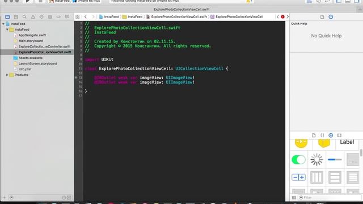Click the red error indicator in jump bar
Screen dimensions: 363x204
(282, 16)
